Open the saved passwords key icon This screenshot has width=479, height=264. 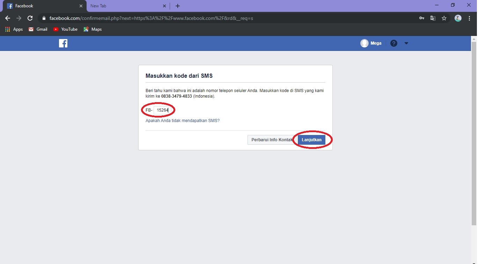point(422,18)
